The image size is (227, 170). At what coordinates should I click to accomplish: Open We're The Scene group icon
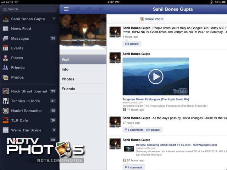coord(6,130)
